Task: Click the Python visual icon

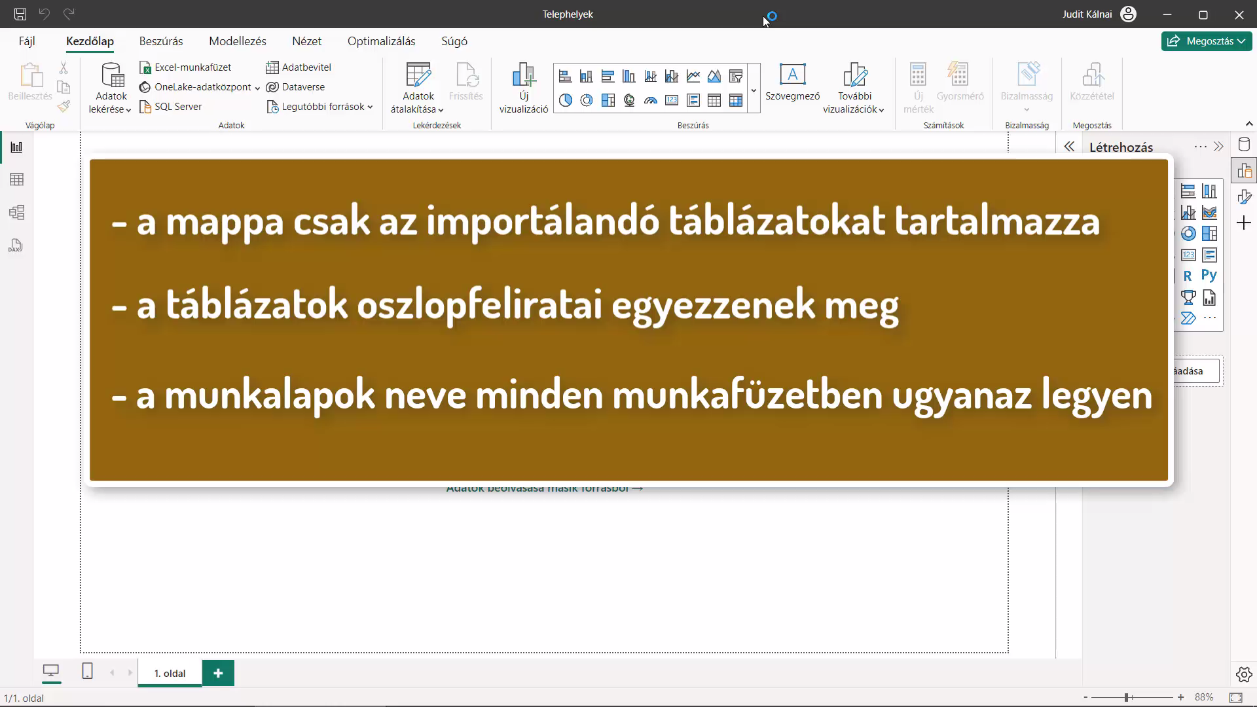Action: (1209, 276)
